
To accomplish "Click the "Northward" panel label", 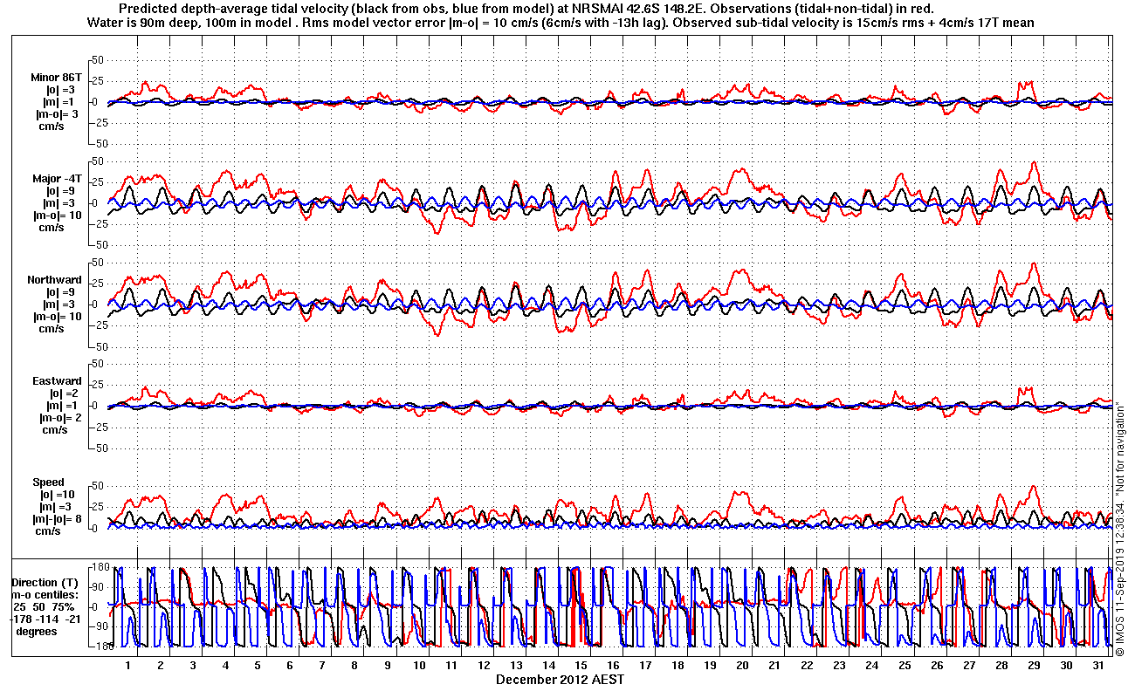I will (55, 279).
